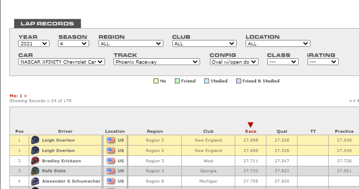Sort table by Location column header
This screenshot has height=189, width=359.
click(115, 131)
